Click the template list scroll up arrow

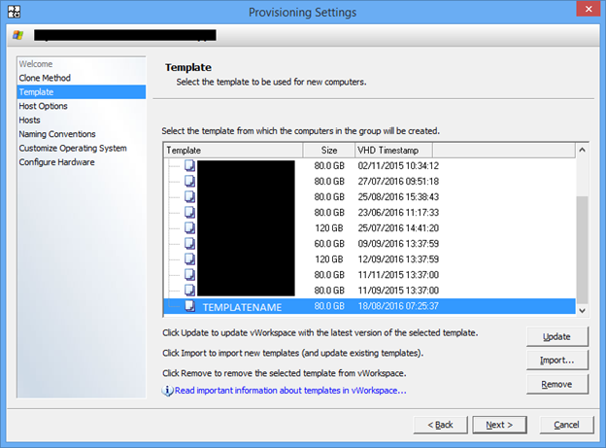582,150
